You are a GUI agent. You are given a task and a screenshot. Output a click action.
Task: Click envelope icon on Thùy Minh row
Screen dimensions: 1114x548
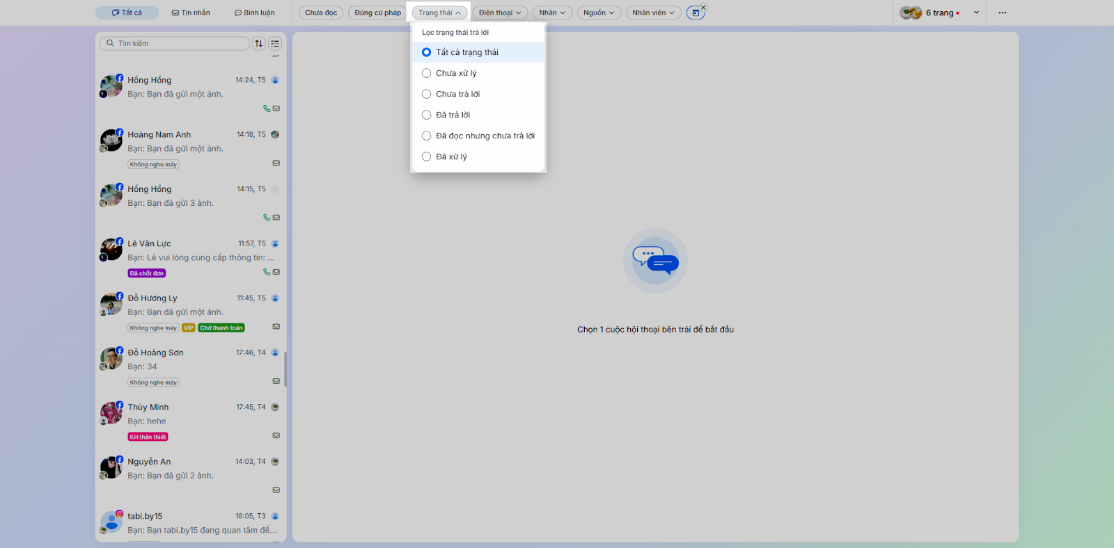276,435
